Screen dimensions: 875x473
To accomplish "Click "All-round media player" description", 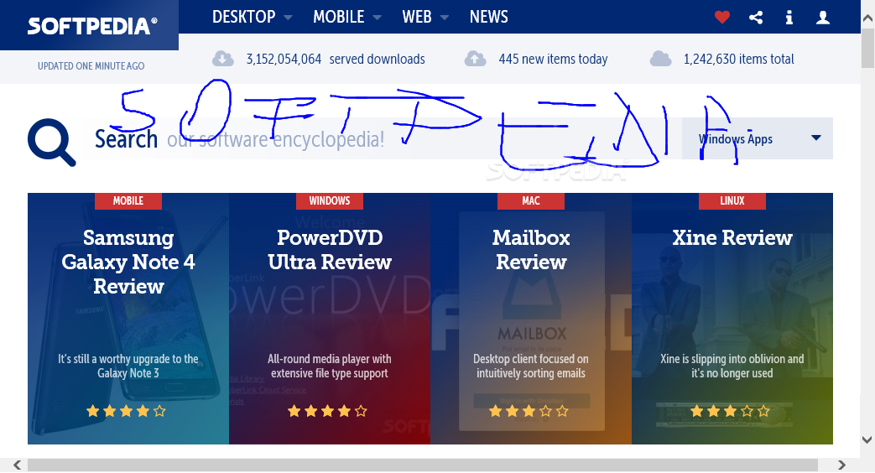I will (329, 366).
